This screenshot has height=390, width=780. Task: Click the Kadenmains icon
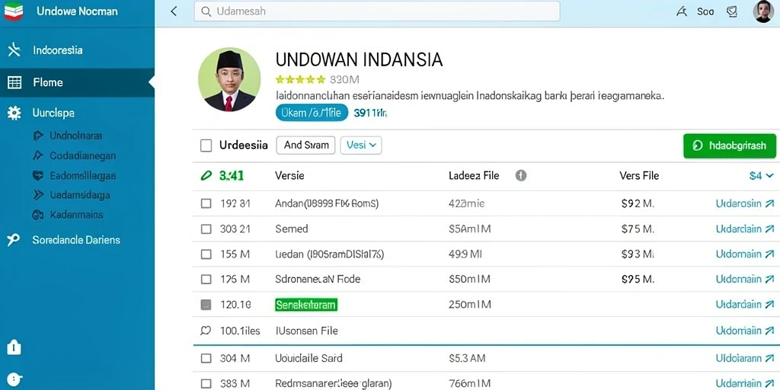[38, 215]
